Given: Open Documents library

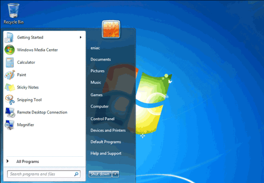Looking at the screenshot, I should click(x=100, y=59).
